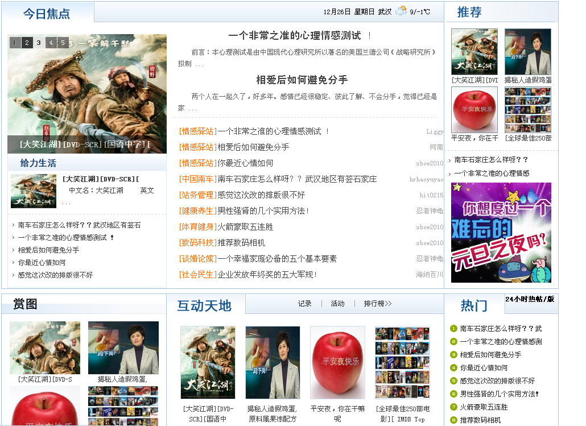Open 推荐 apple thumbnail 平安夜
This screenshot has height=426, width=586.
(x=474, y=110)
